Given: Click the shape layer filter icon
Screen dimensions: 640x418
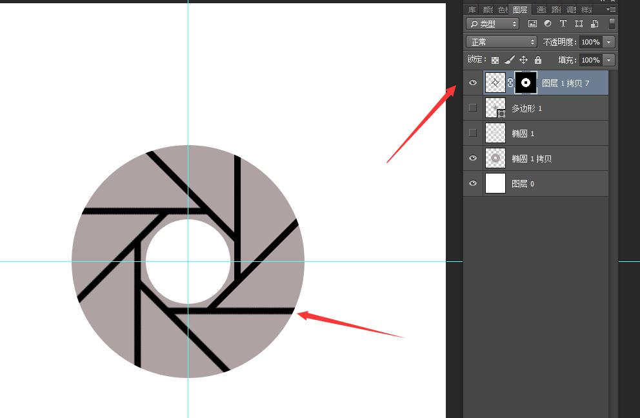Looking at the screenshot, I should pyautogui.click(x=579, y=24).
